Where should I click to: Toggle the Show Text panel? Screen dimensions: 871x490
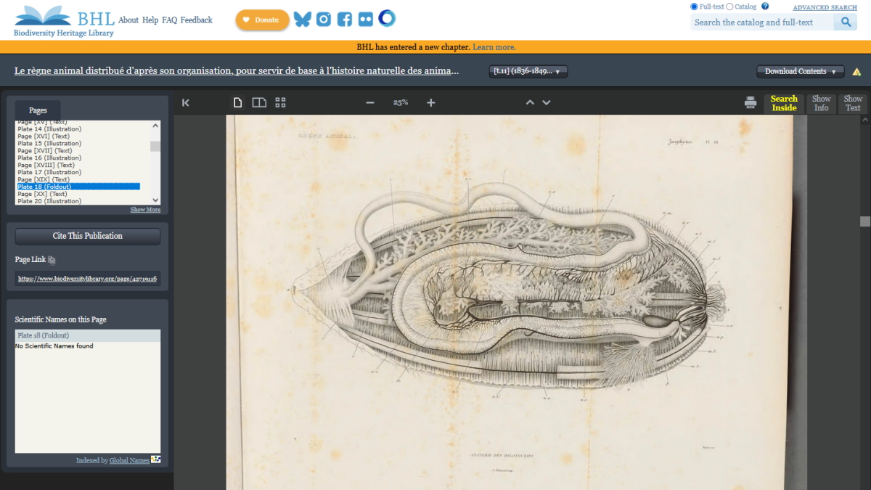854,104
